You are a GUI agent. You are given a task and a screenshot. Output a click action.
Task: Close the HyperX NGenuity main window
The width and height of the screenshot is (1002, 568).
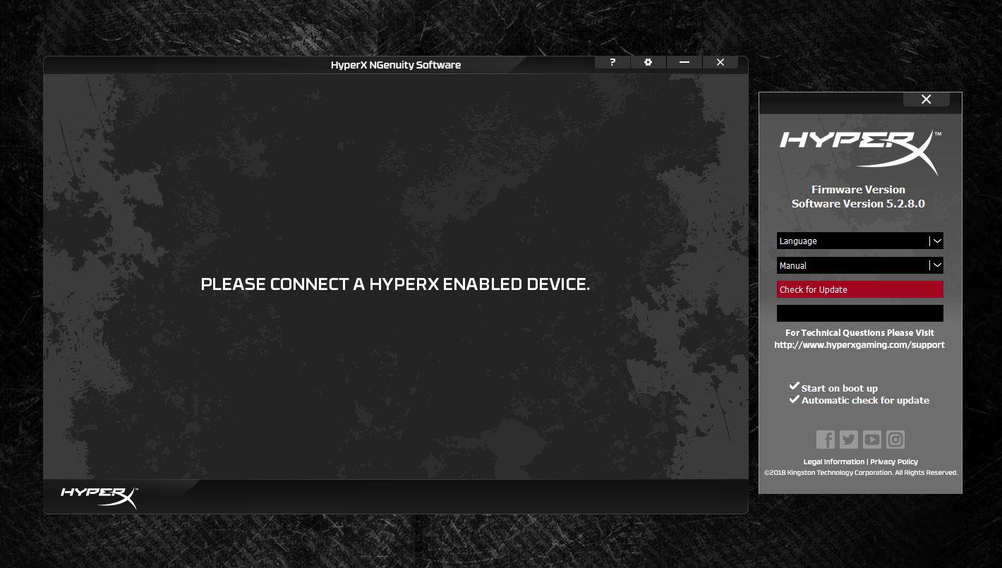720,62
